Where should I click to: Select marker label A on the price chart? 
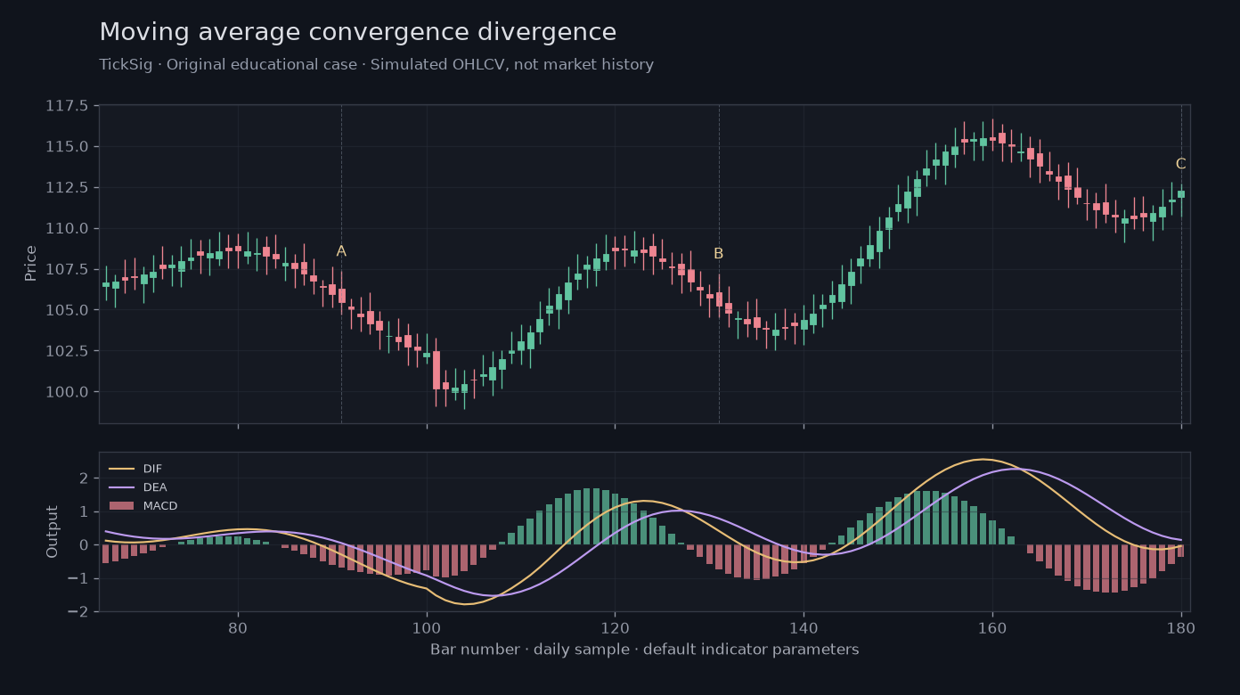pyautogui.click(x=341, y=251)
